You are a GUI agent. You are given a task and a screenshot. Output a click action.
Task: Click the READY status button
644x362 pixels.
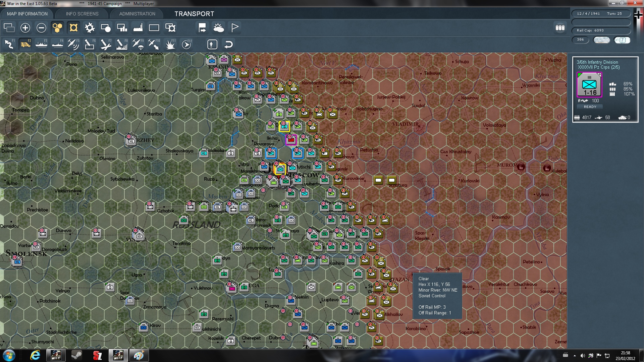tap(590, 107)
